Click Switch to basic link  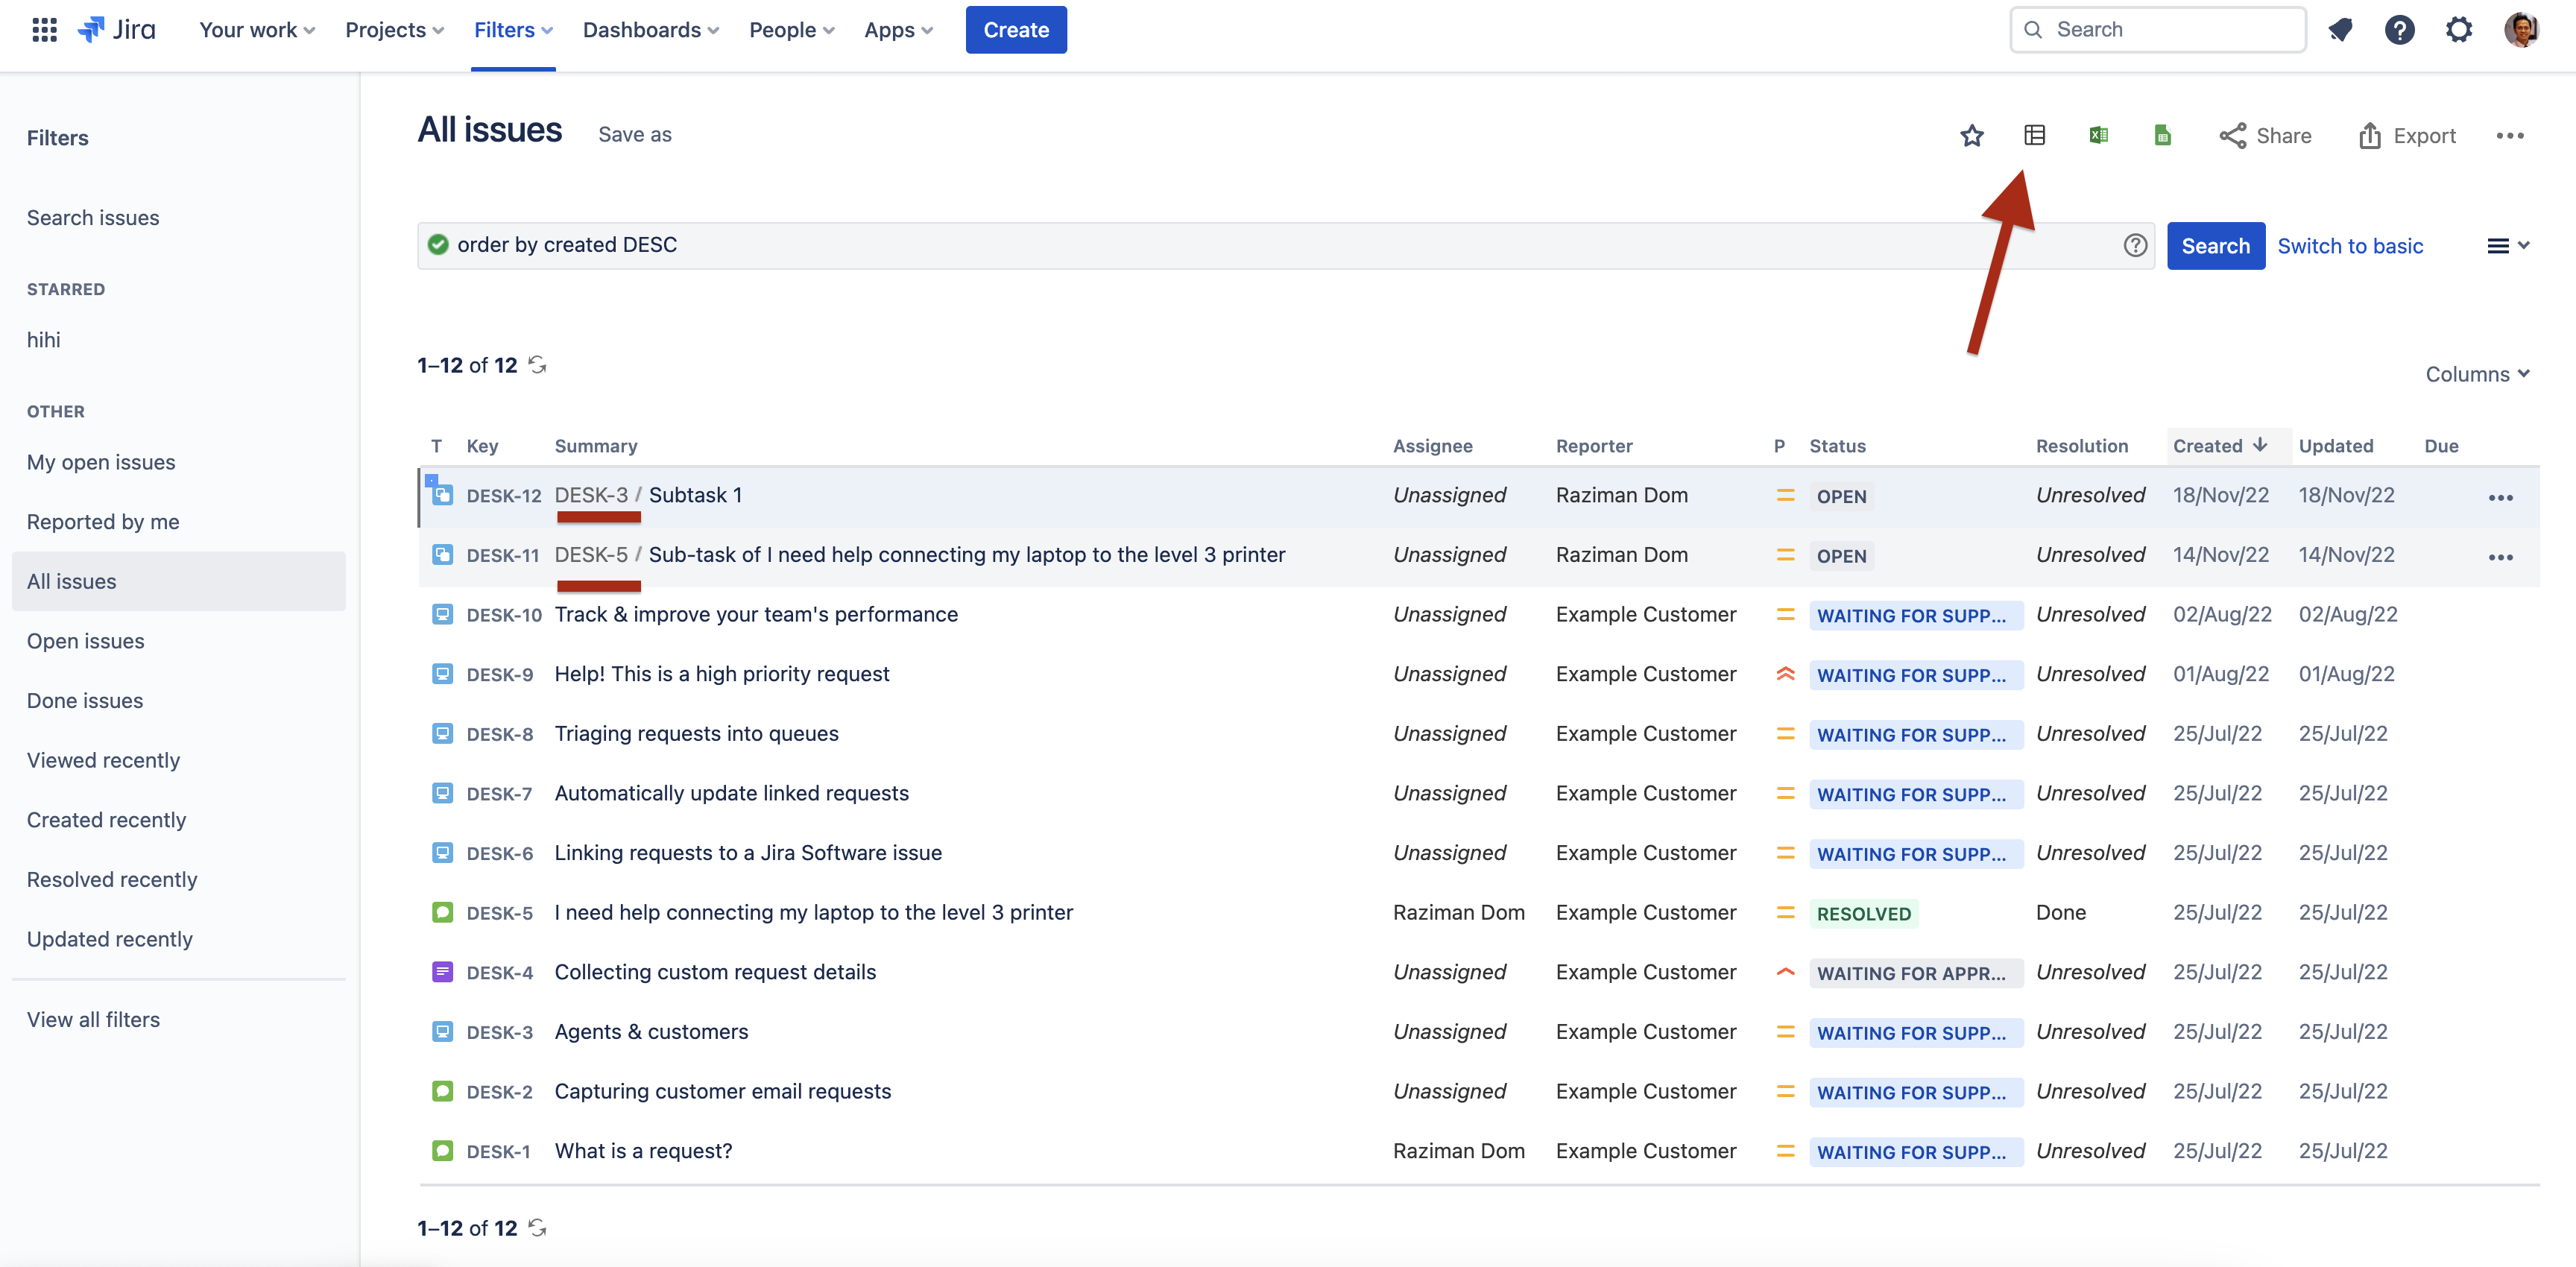click(2350, 245)
